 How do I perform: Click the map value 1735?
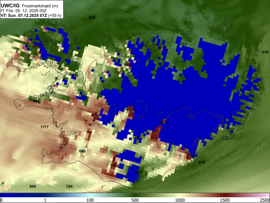131,110
